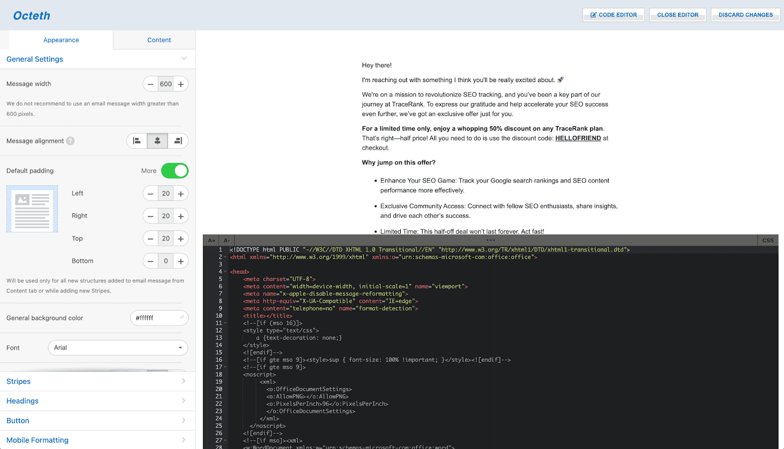Increase Message width with the plus stepper
The height and width of the screenshot is (449, 784).
[180, 84]
